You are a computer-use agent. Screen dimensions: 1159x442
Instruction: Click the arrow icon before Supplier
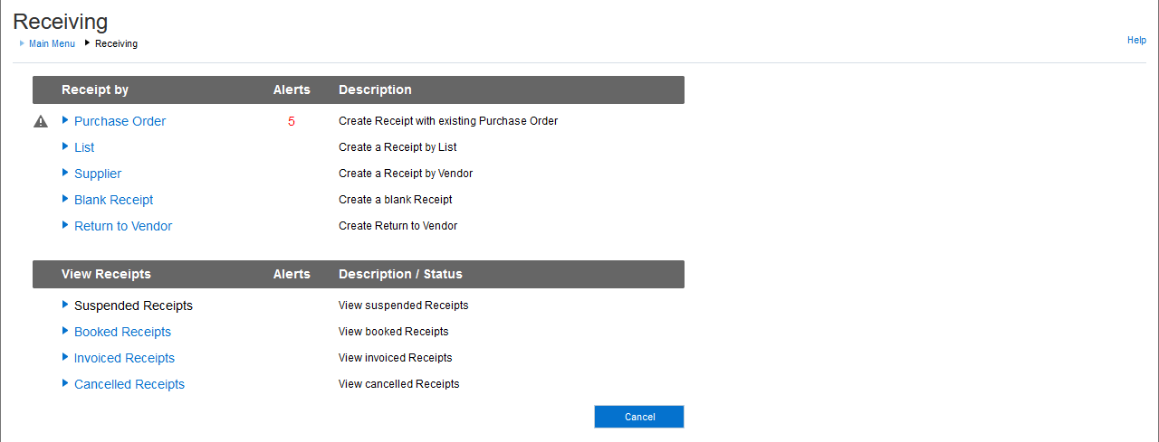click(65, 173)
